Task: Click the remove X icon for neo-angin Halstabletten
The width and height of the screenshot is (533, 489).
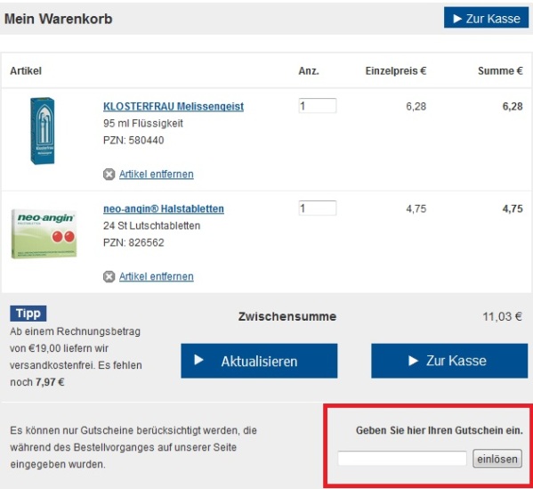Action: (x=109, y=277)
